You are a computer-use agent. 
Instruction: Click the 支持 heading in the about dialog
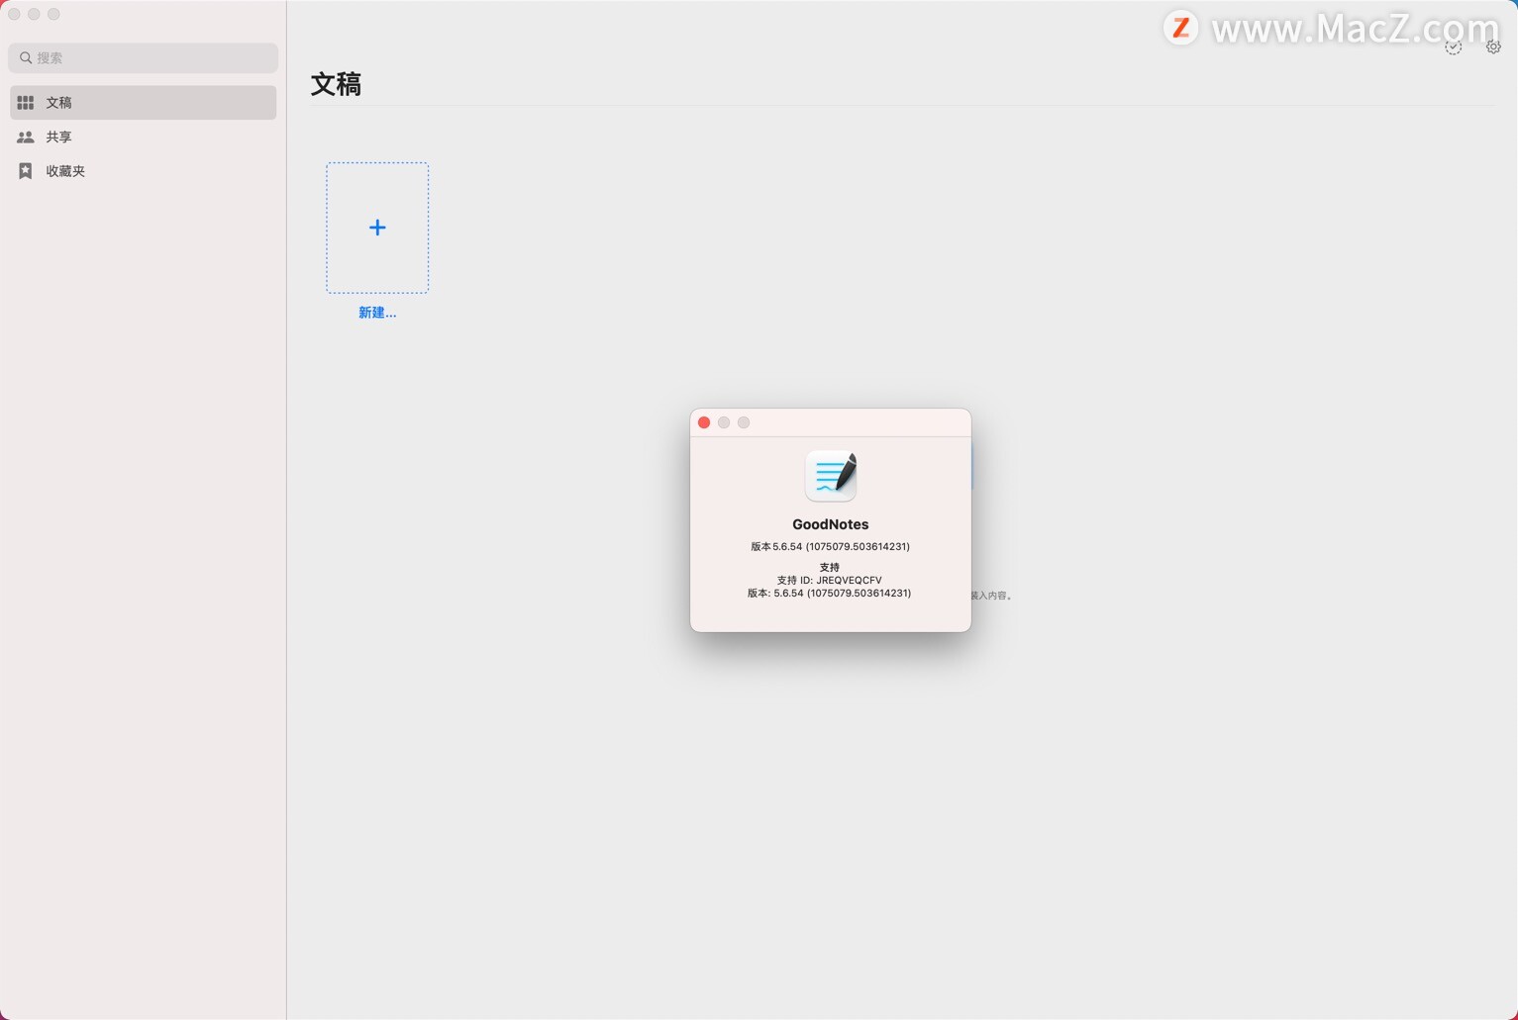coord(830,568)
